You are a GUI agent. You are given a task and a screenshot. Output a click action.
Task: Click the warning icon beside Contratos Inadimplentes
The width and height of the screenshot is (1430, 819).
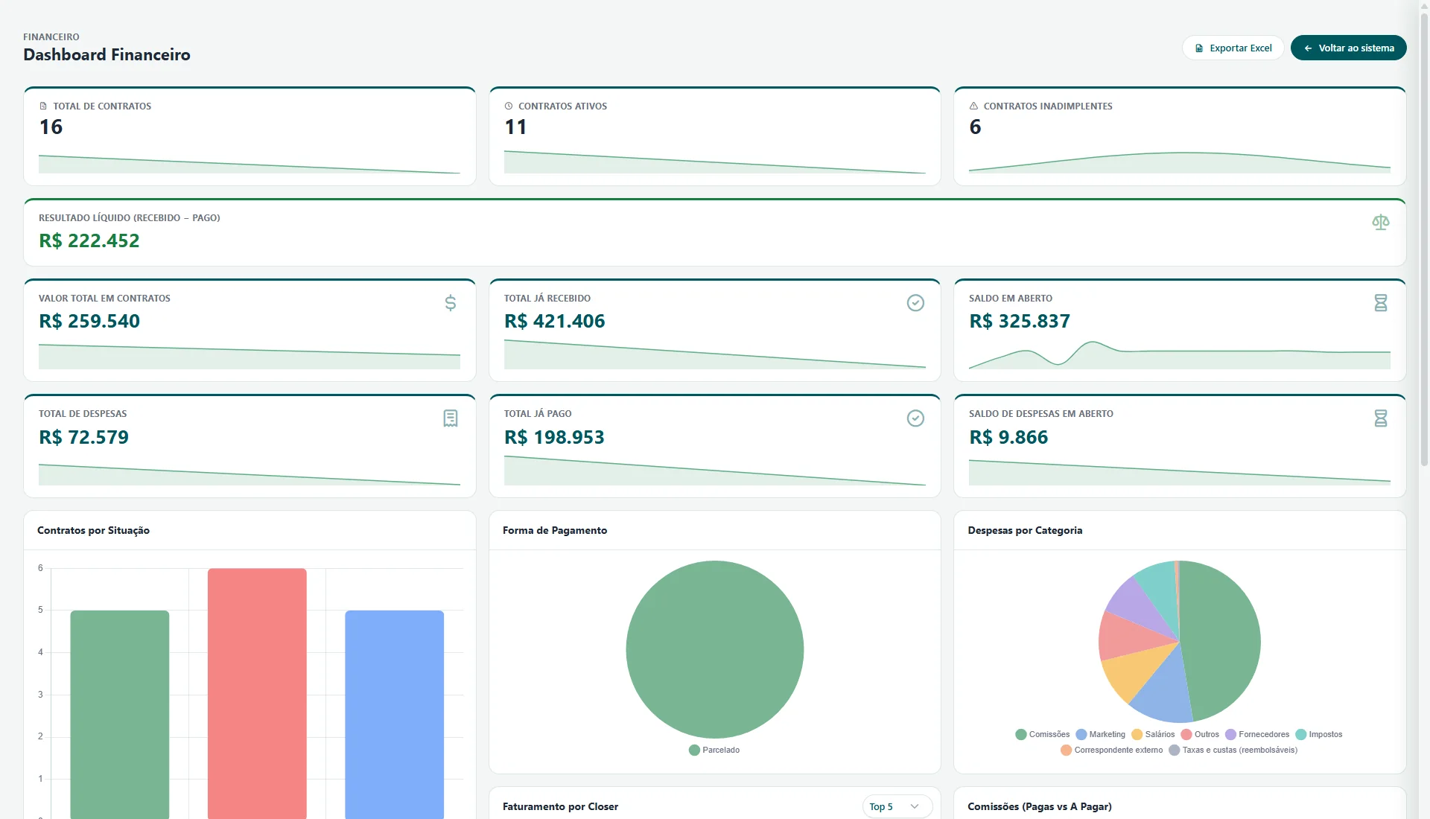point(973,106)
